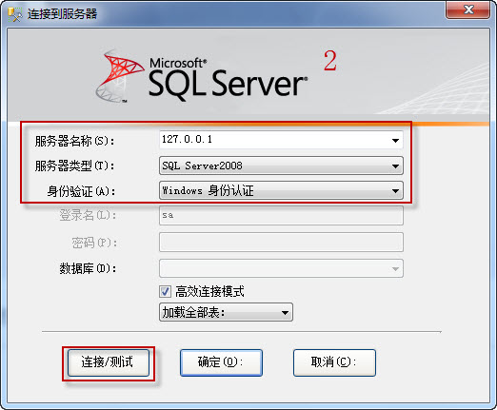The image size is (497, 410).
Task: Open the server name dropdown arrow
Action: click(395, 140)
